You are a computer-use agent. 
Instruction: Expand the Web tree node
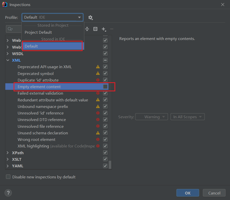[x=8, y=40]
